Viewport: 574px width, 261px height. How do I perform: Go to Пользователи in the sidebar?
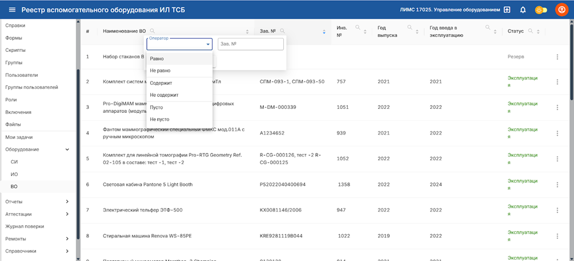(21, 75)
